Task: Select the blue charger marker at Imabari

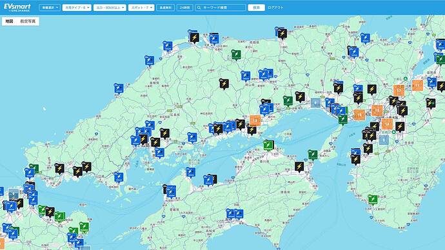Action: point(190,172)
